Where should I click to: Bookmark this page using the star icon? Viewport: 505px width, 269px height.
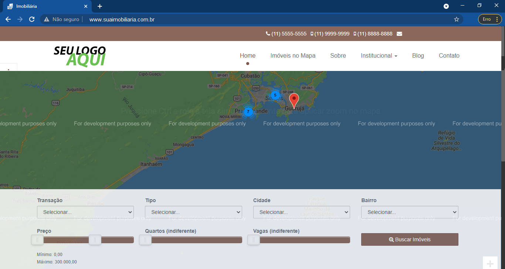pyautogui.click(x=457, y=19)
